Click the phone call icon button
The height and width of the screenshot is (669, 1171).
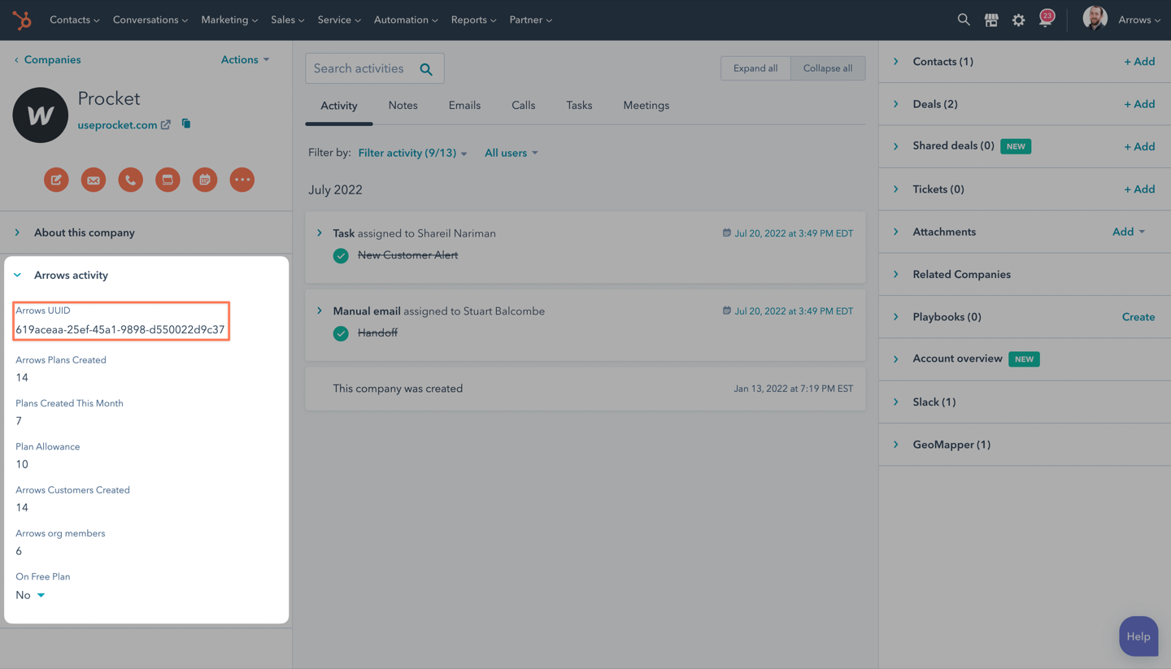(x=130, y=180)
